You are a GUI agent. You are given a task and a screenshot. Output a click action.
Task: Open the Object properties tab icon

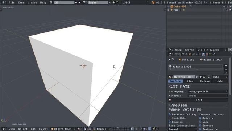pos(190,54)
